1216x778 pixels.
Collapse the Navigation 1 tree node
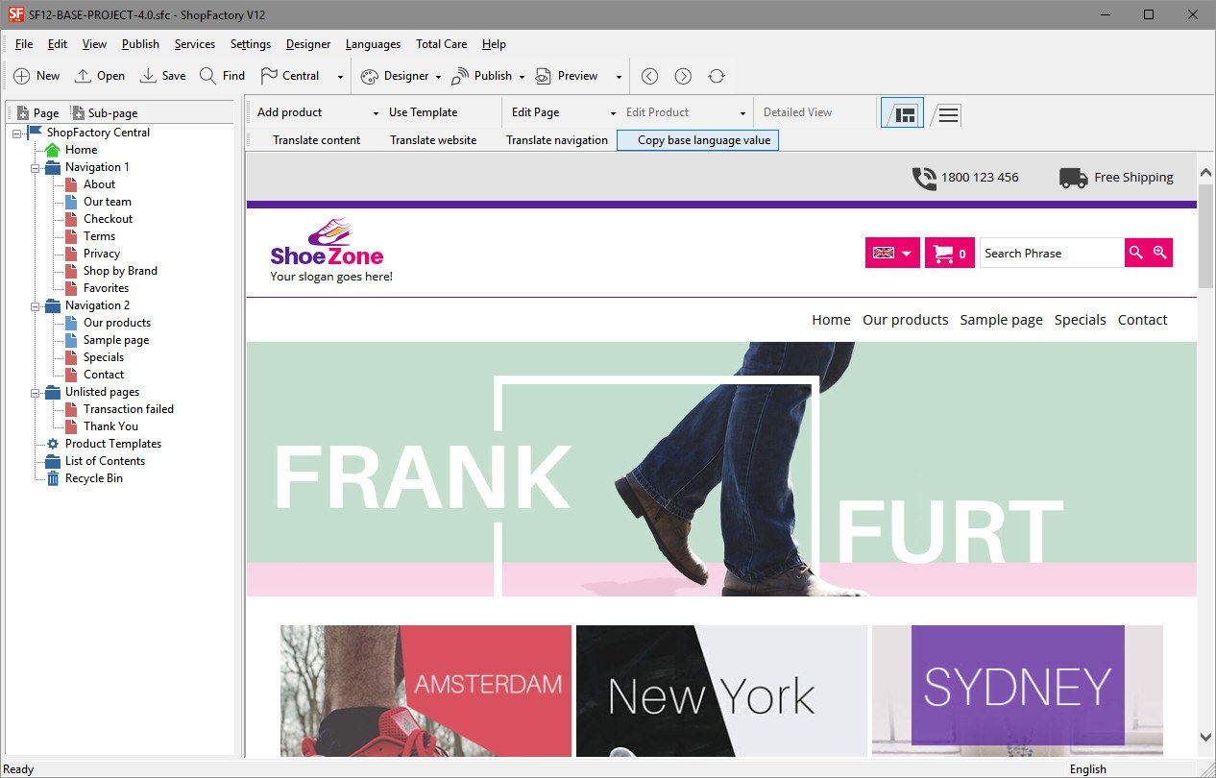click(36, 168)
